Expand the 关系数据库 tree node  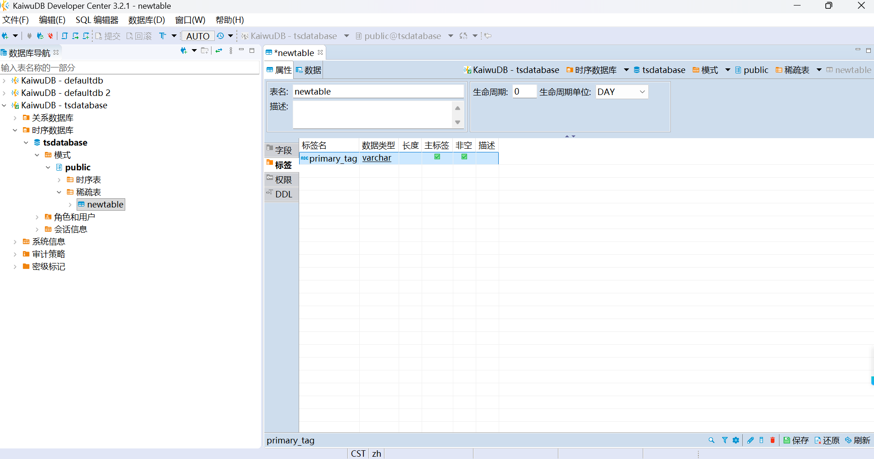(x=15, y=118)
